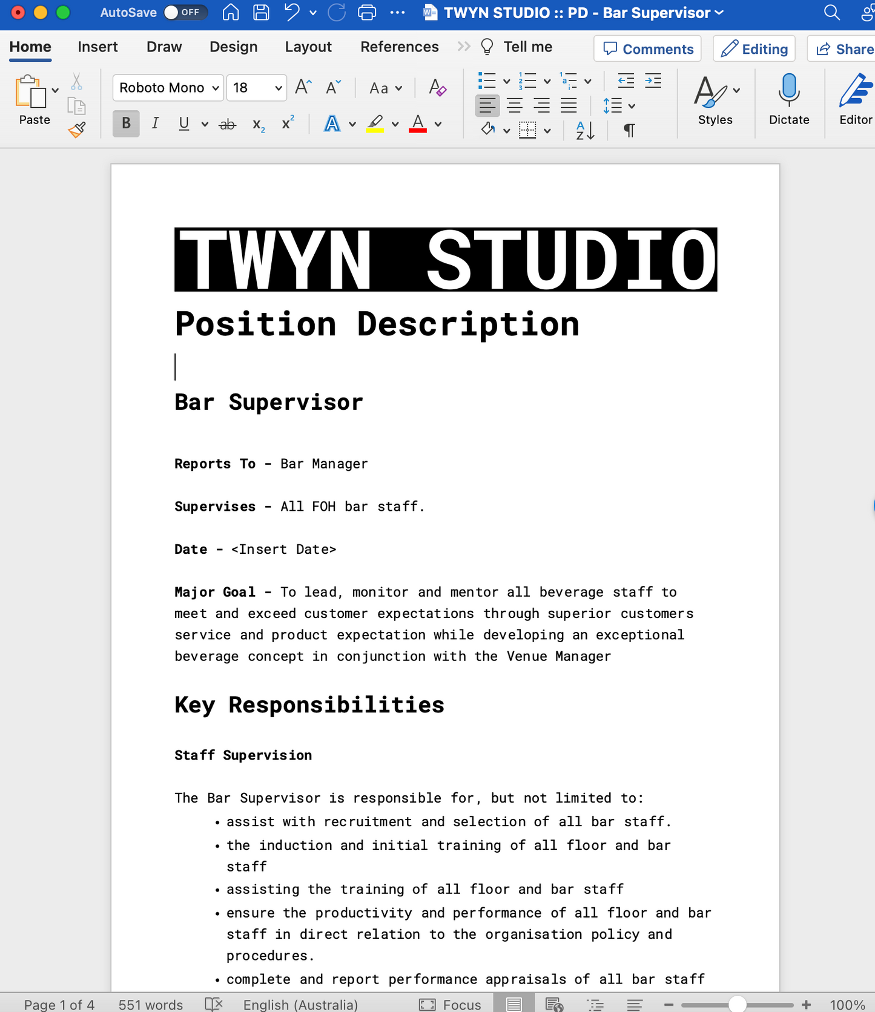Toggle Superscript formatting
The height and width of the screenshot is (1012, 875).
(288, 122)
